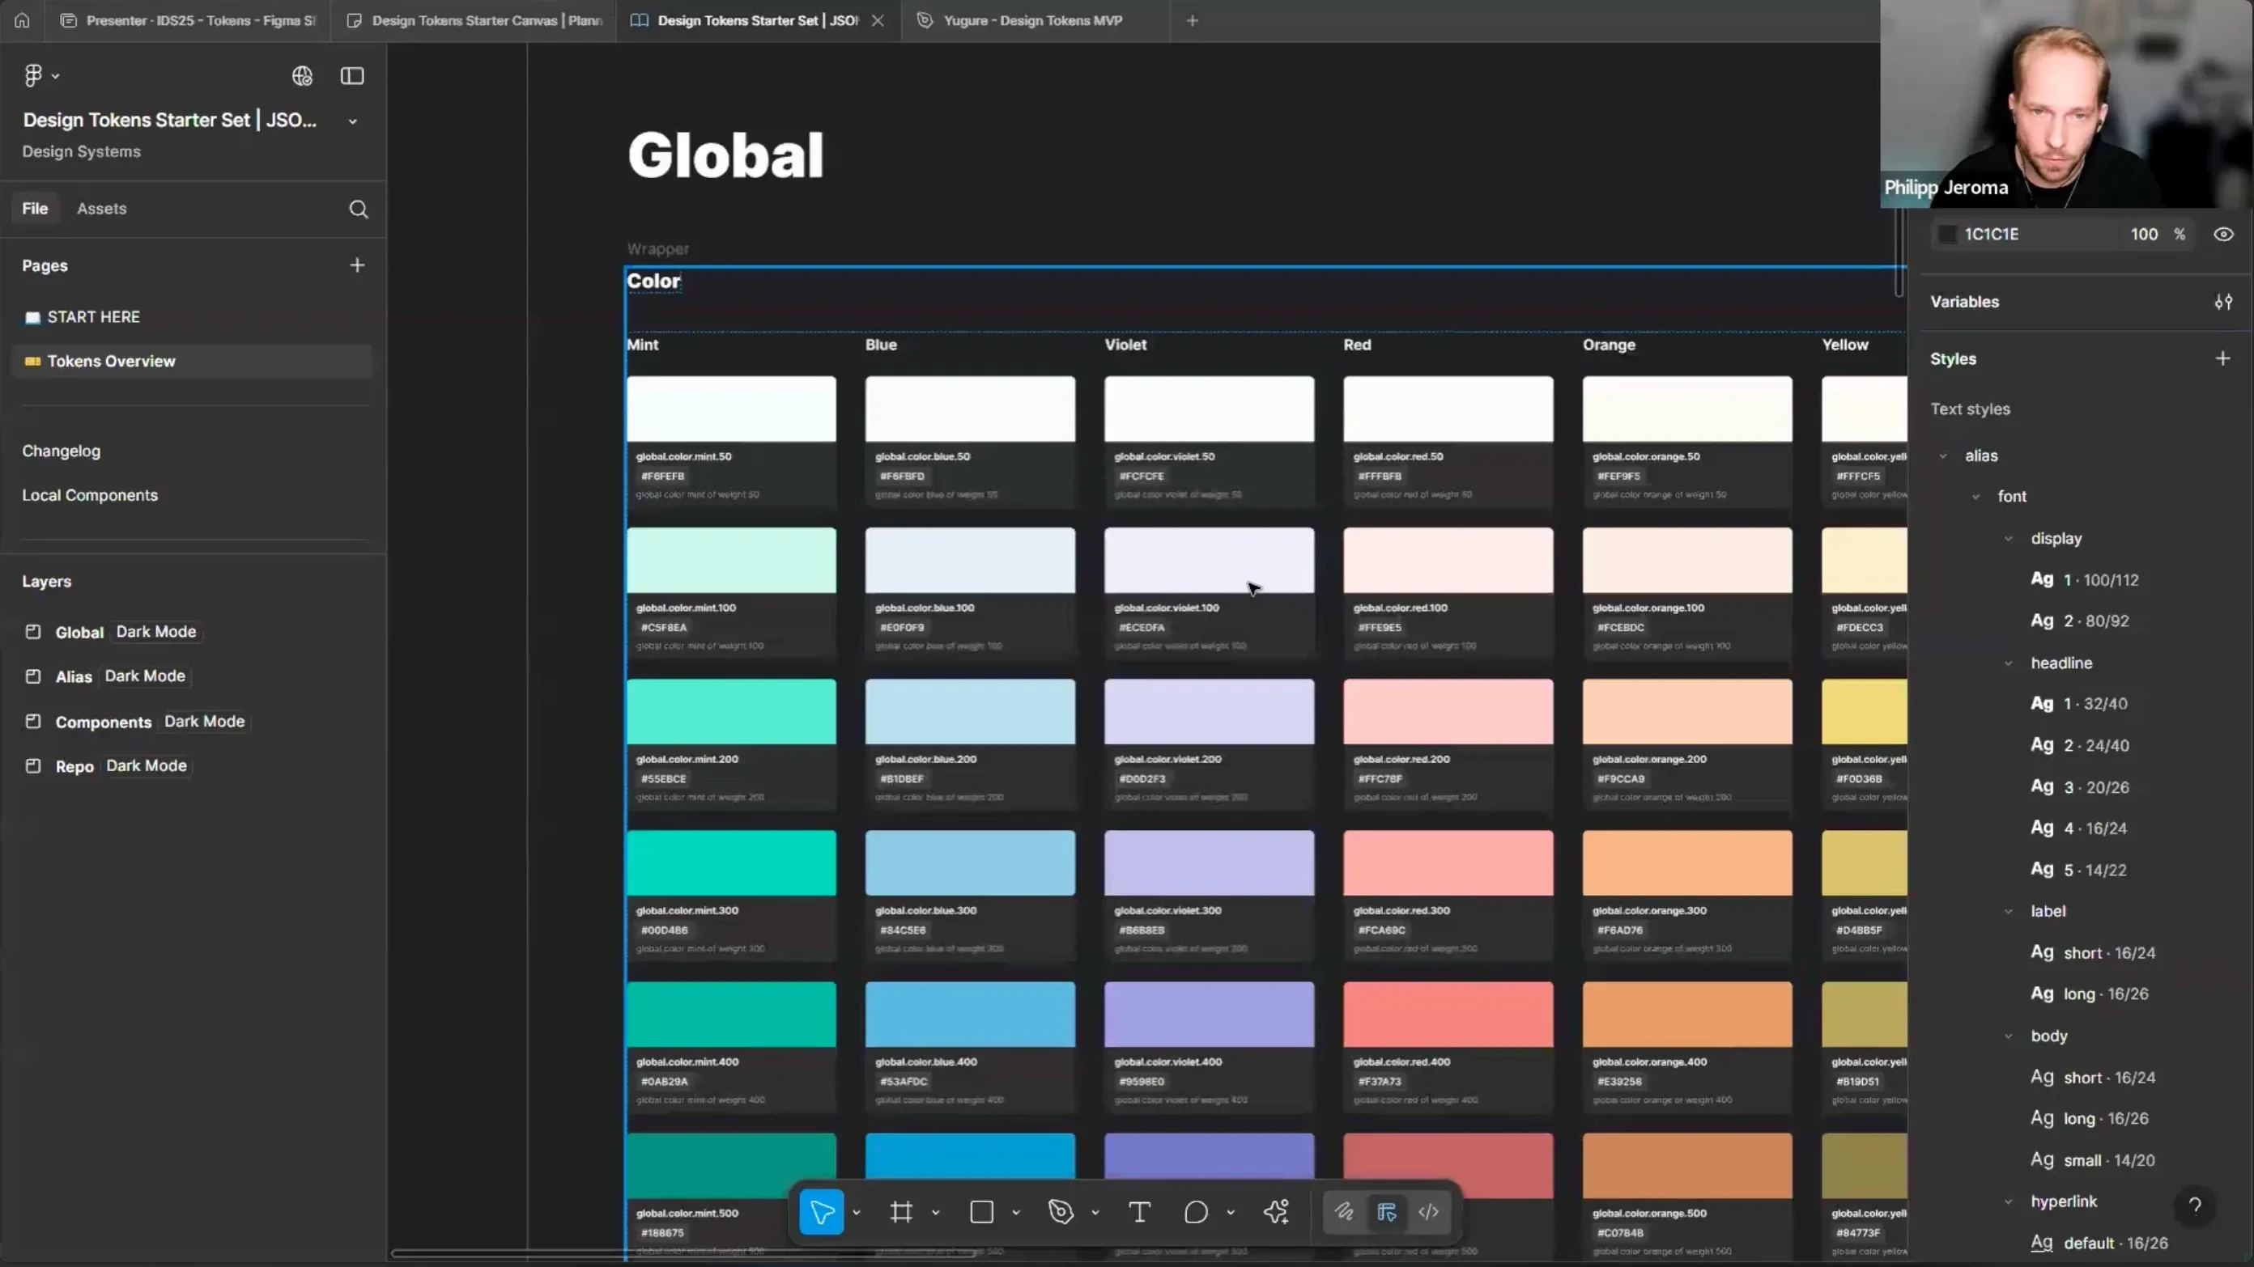Open the Tokens Overview page
The height and width of the screenshot is (1267, 2254).
111,361
